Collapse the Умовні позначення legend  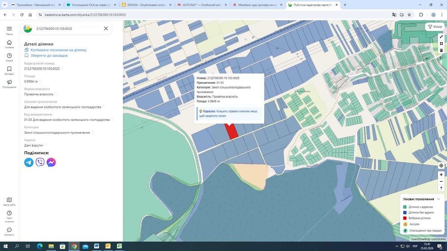[x=439, y=199]
